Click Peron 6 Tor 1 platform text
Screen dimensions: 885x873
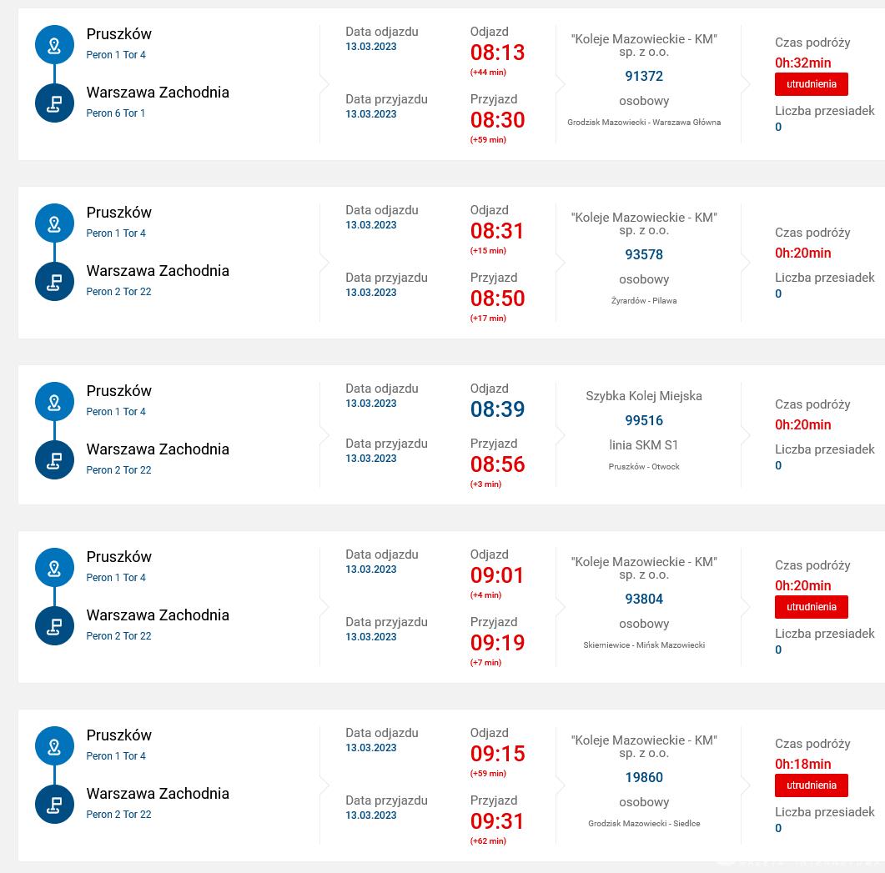pyautogui.click(x=116, y=113)
